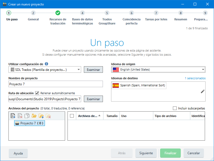
Task: Click the step 8 circle icon
Action: (x=181, y=13)
